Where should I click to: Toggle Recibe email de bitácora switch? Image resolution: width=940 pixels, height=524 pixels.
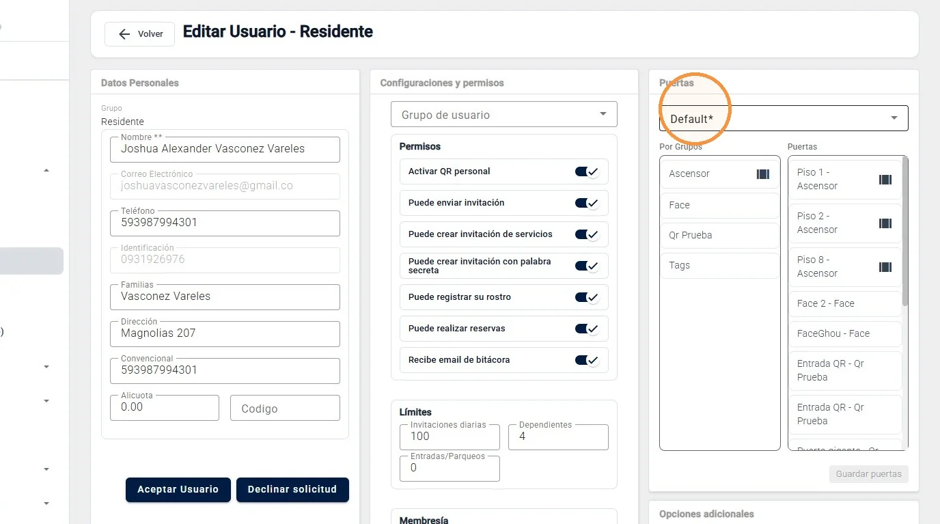pos(587,360)
